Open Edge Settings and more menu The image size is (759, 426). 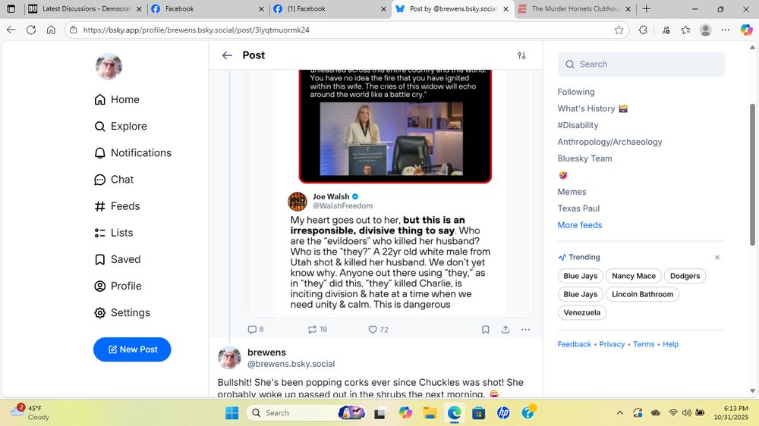[x=725, y=30]
